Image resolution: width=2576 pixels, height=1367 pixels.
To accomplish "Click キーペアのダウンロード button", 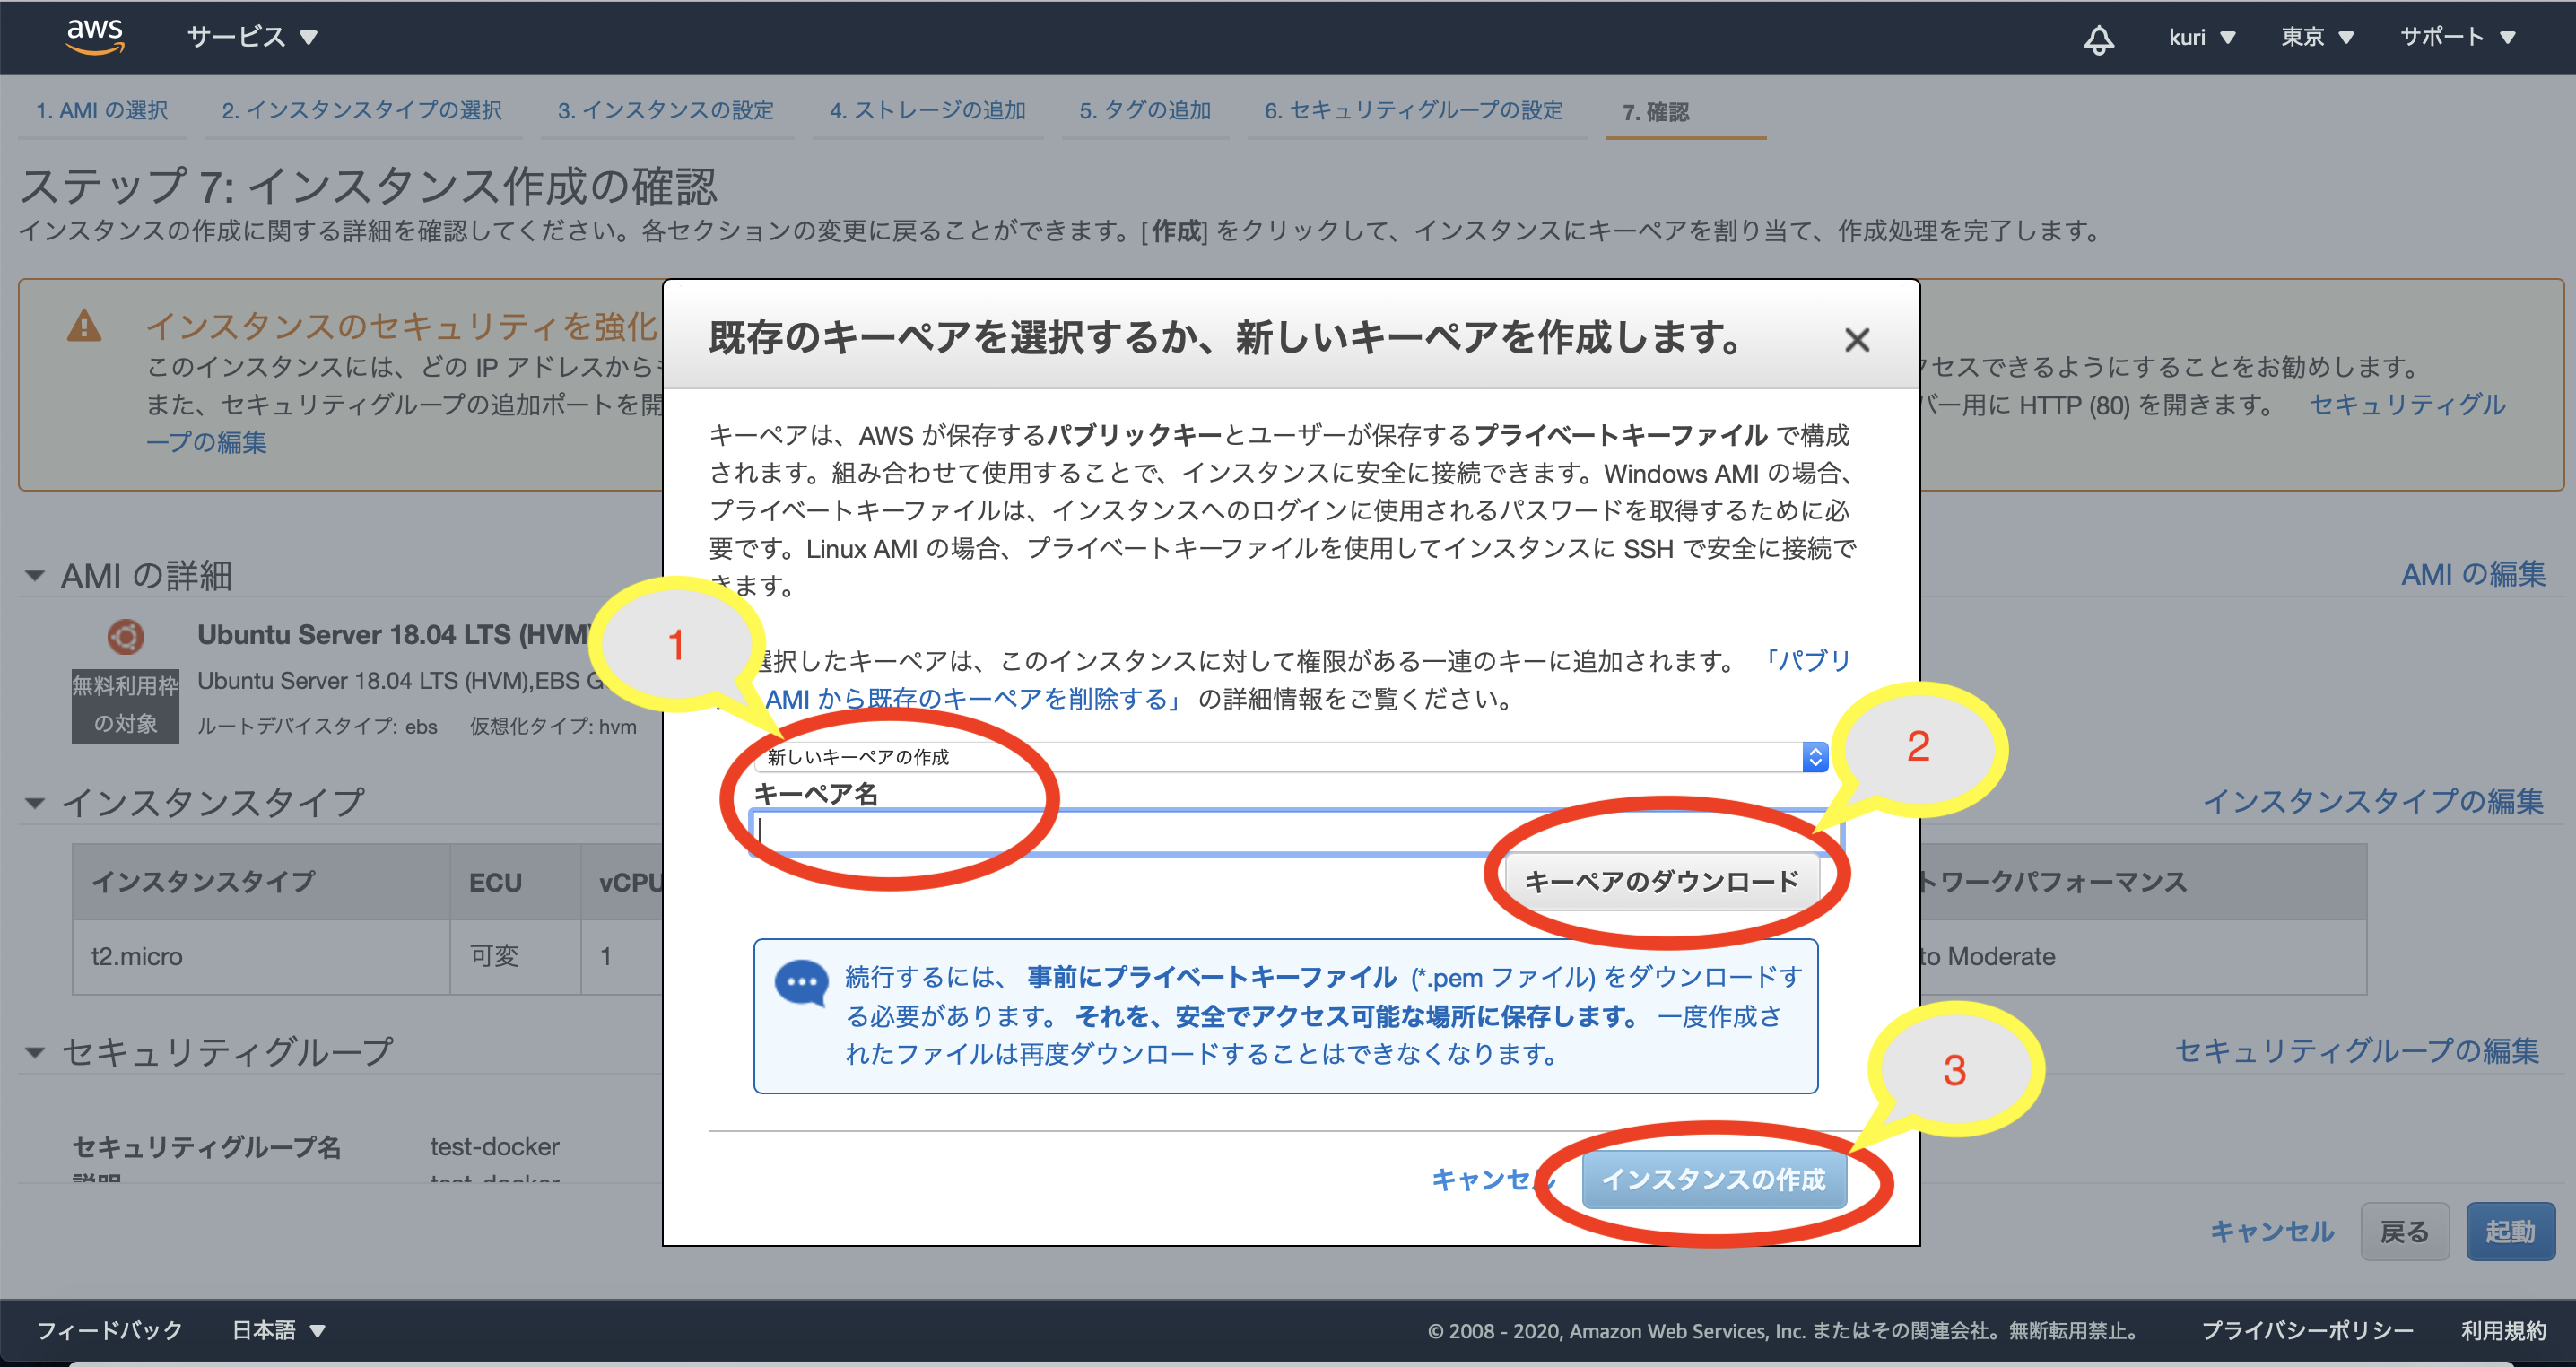I will (x=1662, y=881).
